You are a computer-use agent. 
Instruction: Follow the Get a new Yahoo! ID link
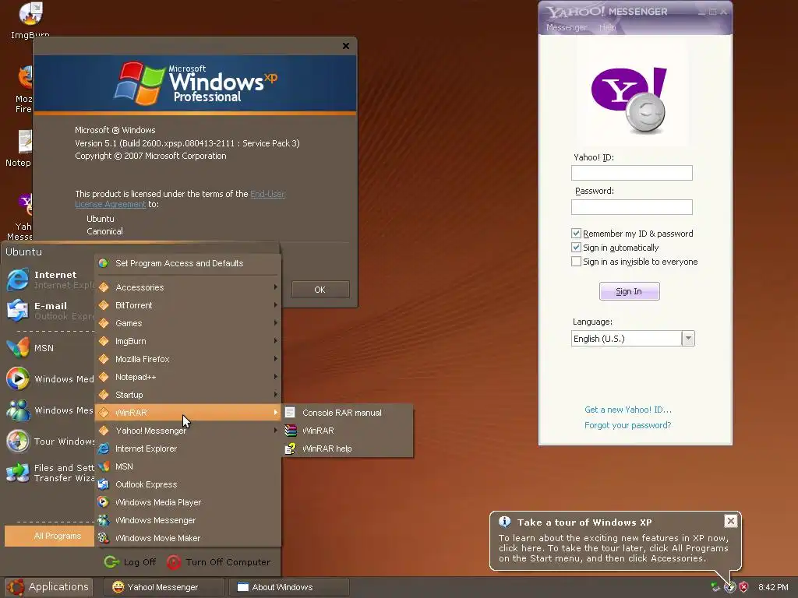tap(627, 410)
